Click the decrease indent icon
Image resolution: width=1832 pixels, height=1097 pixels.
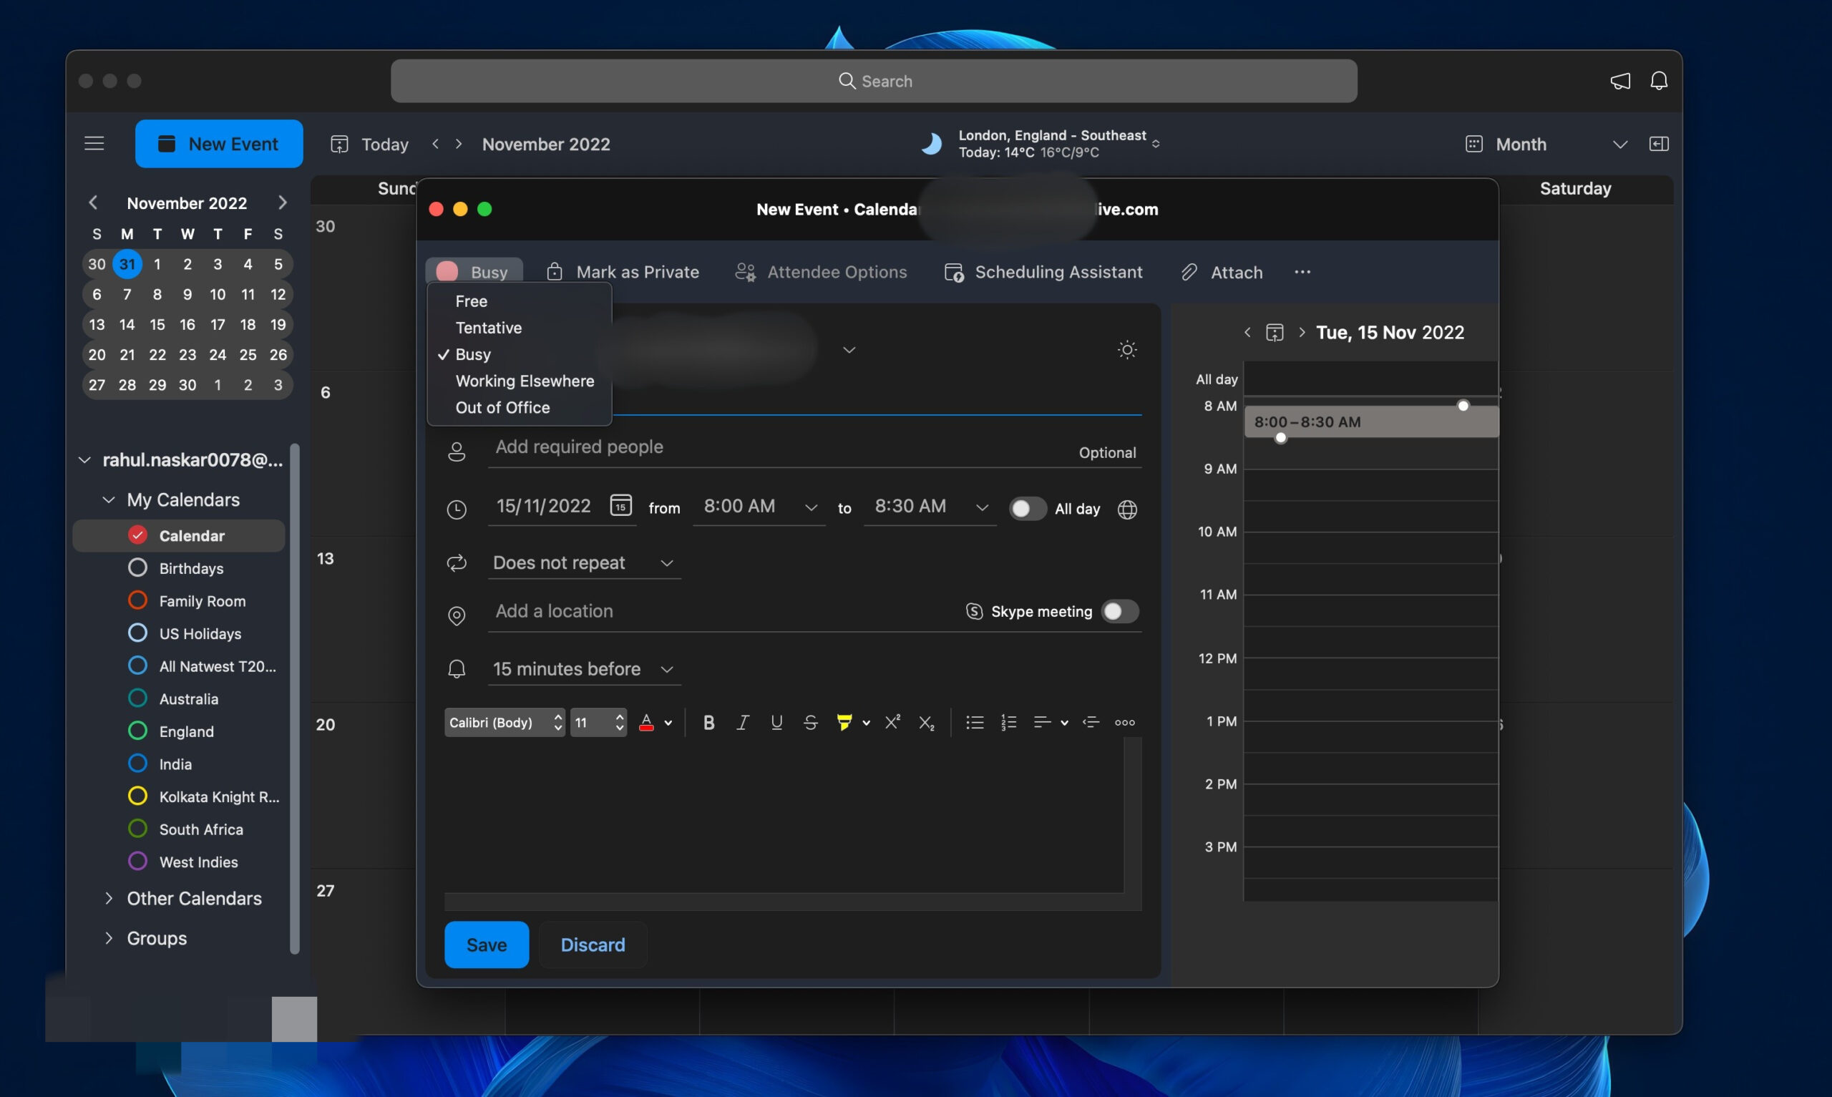(x=1091, y=722)
